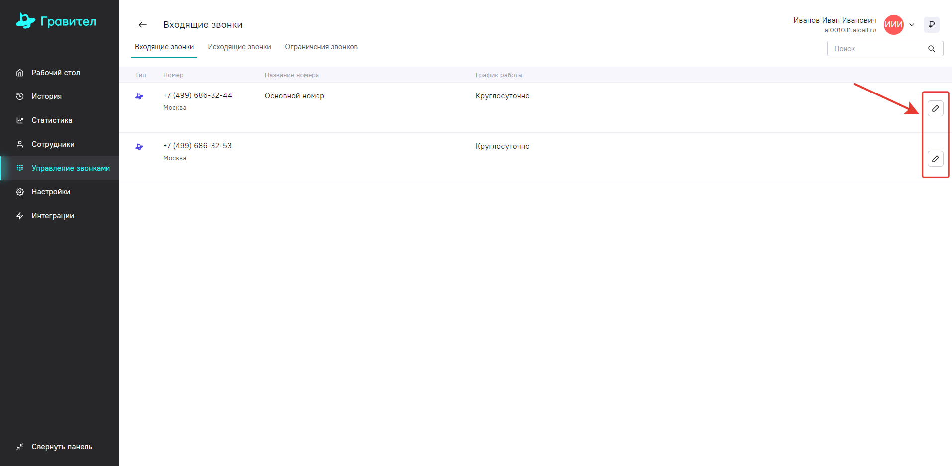Image resolution: width=952 pixels, height=466 pixels.
Task: Navigate to Сотрудники
Action: click(x=53, y=144)
